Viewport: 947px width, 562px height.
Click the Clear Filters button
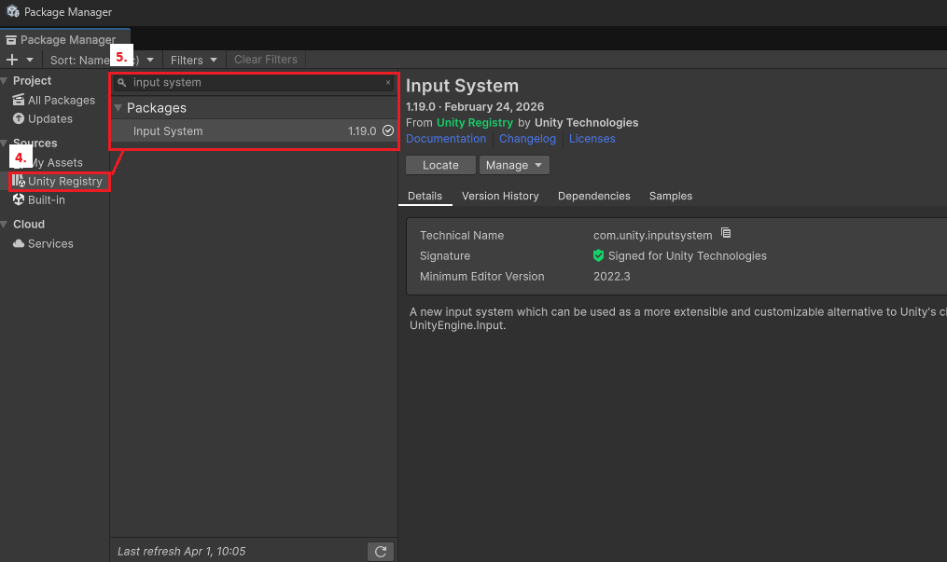pos(266,60)
